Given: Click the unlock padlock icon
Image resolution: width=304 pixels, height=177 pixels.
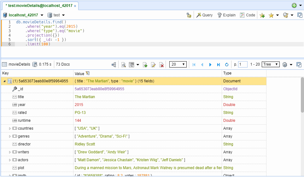Looking at the screenshot, I should pyautogui.click(x=189, y=15).
